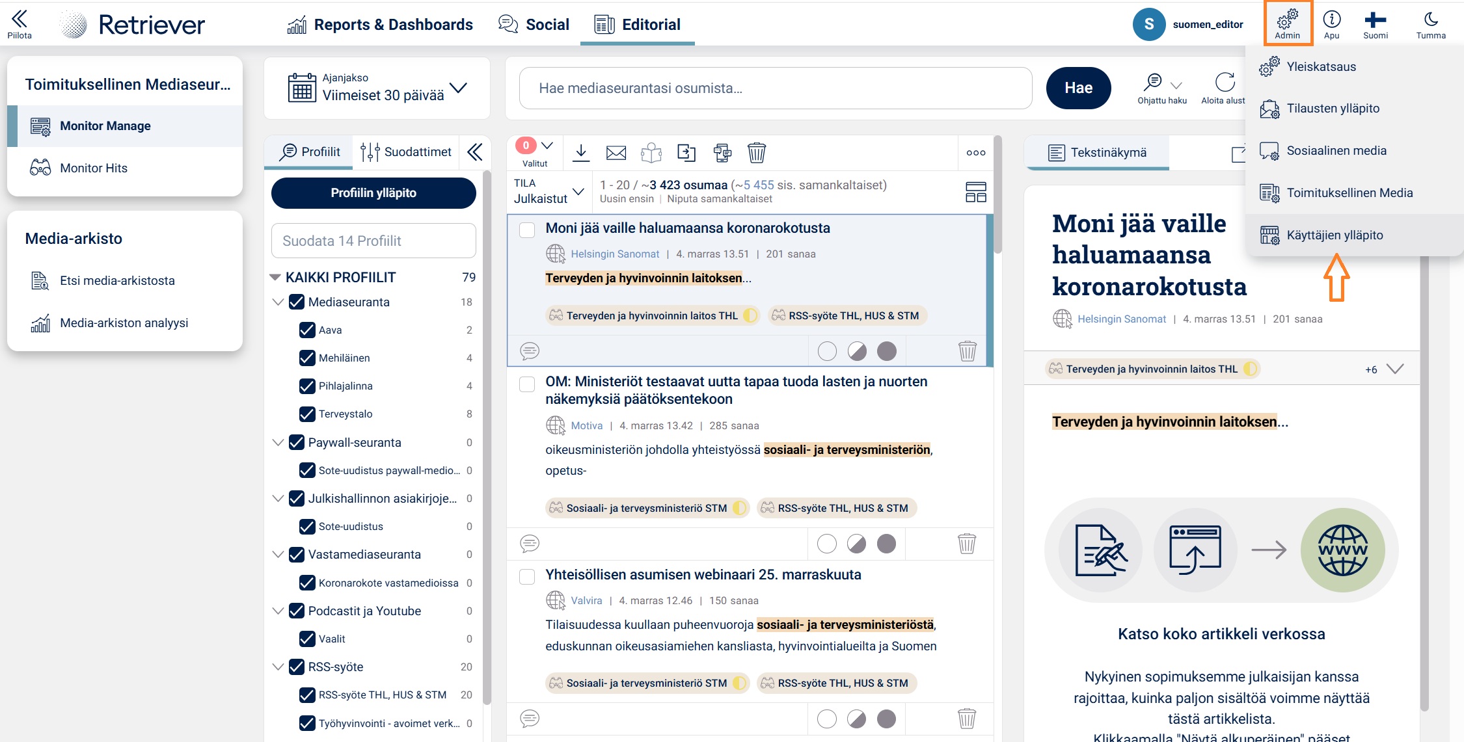
Task: Click the download icon in hits toolbar
Action: [x=581, y=153]
